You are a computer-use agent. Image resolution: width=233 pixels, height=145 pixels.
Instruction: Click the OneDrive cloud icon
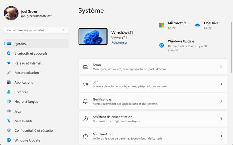(x=198, y=25)
